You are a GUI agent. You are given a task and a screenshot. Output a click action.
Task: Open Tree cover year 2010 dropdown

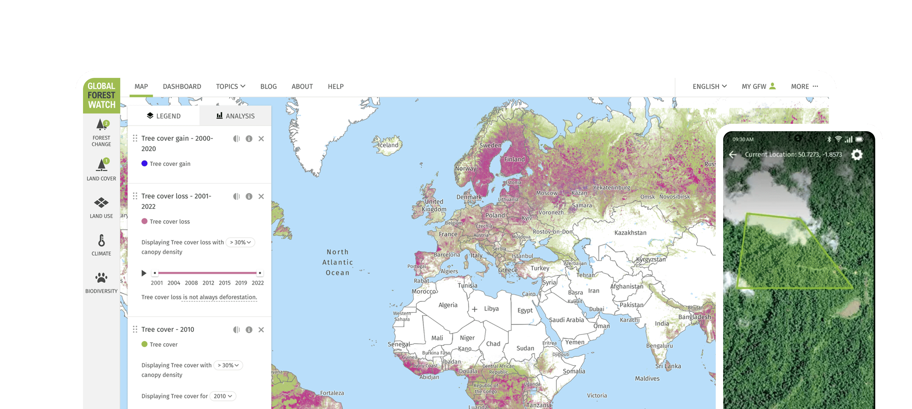point(223,396)
